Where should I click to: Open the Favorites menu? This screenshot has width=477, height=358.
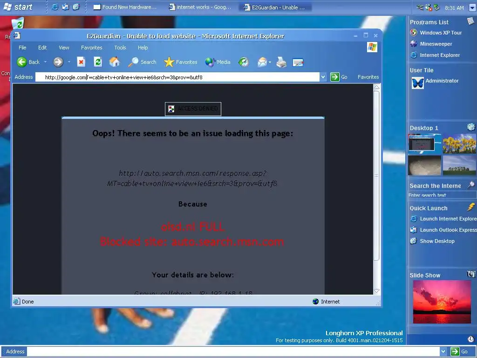click(x=92, y=48)
